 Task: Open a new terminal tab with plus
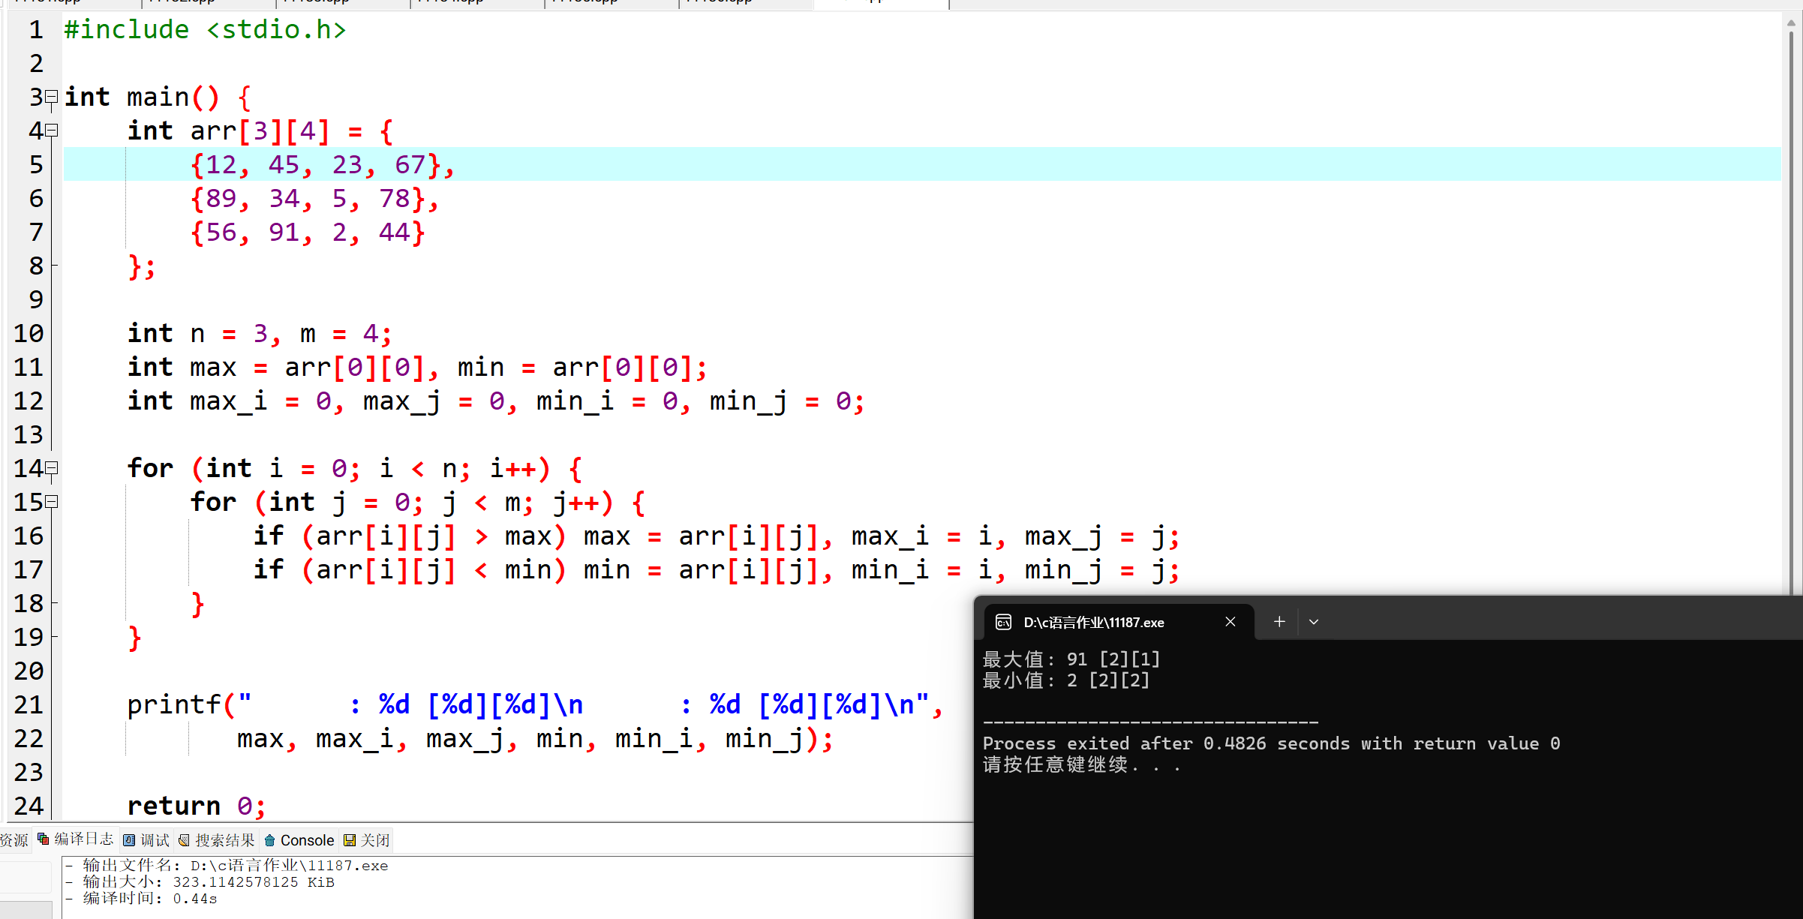point(1279,622)
